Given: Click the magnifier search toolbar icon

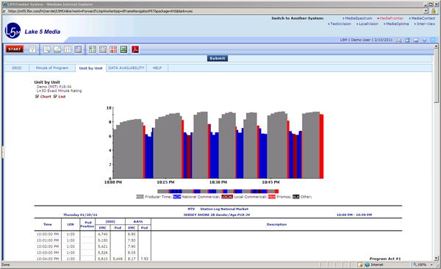Looking at the screenshot, I should [47, 49].
